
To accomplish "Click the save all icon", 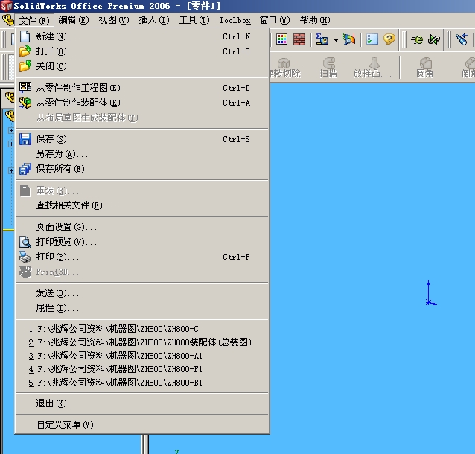I will pyautogui.click(x=25, y=169).
